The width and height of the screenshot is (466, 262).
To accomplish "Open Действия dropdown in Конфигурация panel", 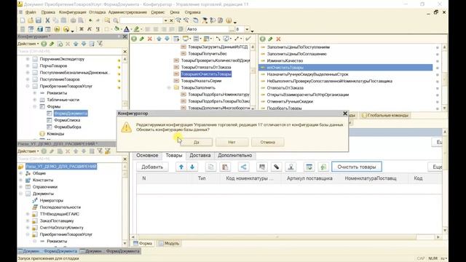I will tap(28, 44).
